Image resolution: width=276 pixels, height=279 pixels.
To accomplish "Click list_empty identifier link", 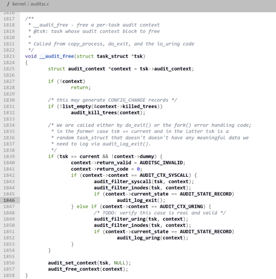I will pos(77,106).
